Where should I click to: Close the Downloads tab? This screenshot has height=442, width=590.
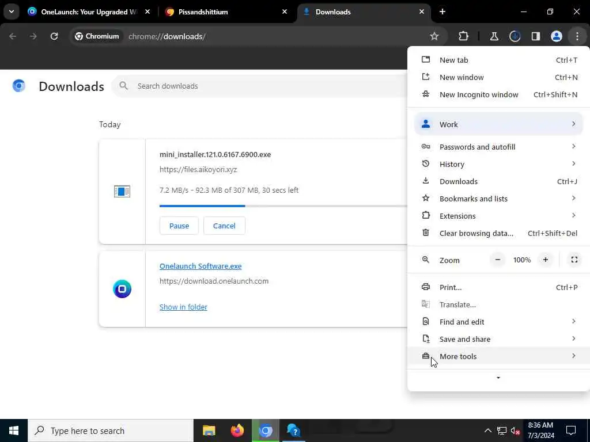[x=421, y=12]
